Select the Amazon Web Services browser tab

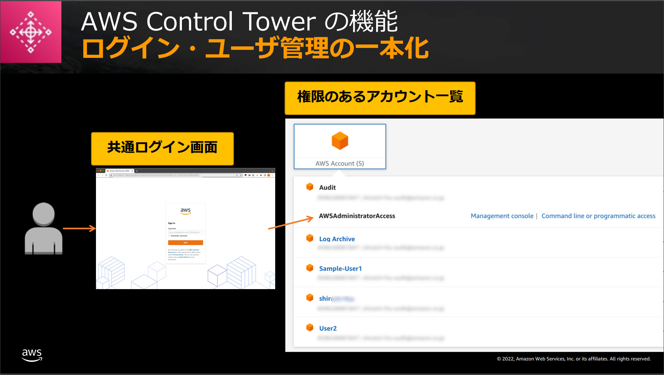point(120,171)
